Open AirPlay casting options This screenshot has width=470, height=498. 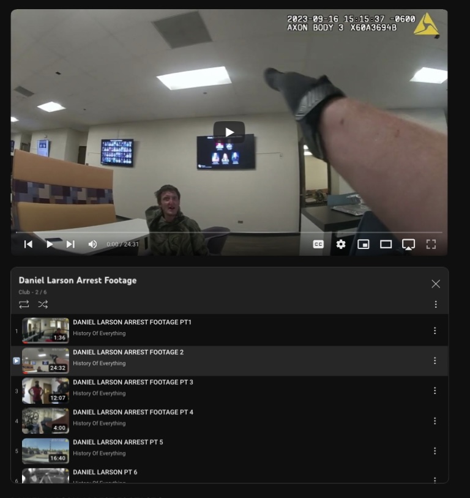click(408, 245)
